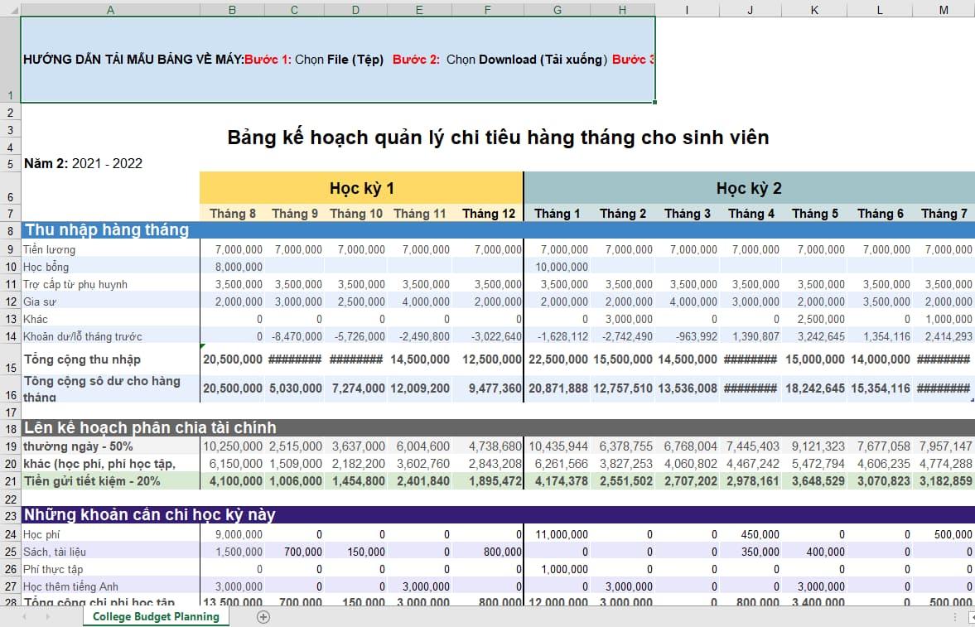Switch to the College Budget Planning sheet tab
This screenshot has width=975, height=627.
tap(157, 617)
